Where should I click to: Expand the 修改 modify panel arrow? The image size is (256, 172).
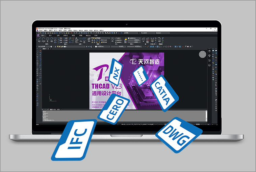coord(68,44)
